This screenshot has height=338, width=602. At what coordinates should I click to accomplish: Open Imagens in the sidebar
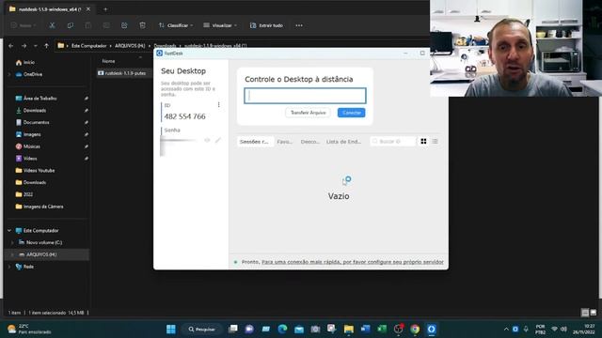click(32, 134)
